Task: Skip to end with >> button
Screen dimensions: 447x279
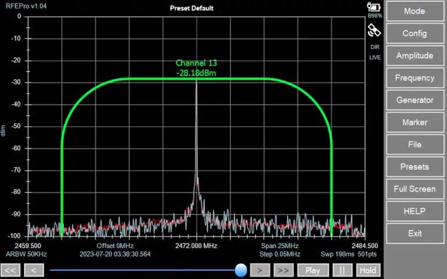Action: (283, 270)
